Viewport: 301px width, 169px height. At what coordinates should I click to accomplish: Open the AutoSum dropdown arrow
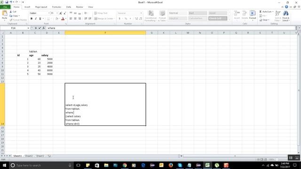(273, 12)
